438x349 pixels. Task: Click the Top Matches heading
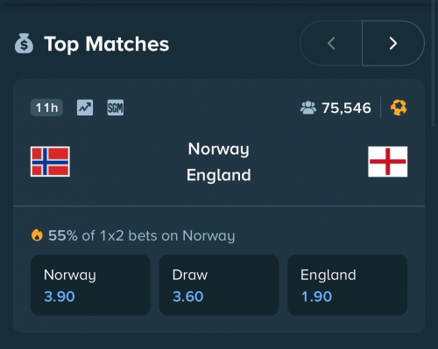click(x=107, y=44)
